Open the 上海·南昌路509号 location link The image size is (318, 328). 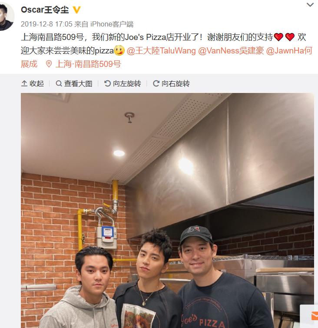click(x=88, y=64)
